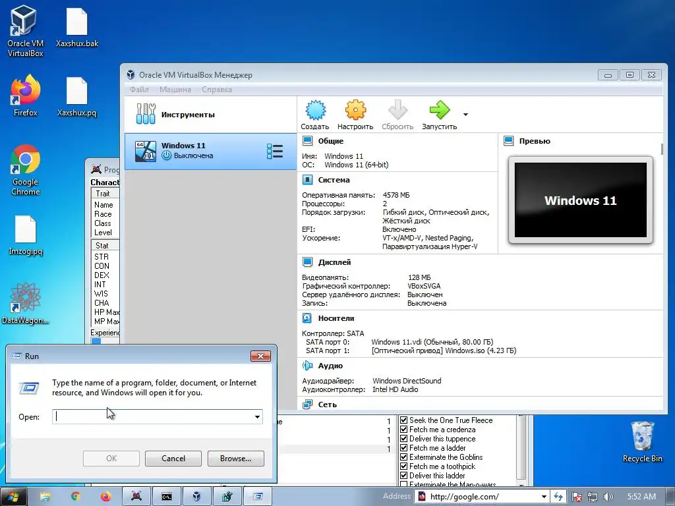Expand the taskbar Address bar dropdown

tap(544, 497)
